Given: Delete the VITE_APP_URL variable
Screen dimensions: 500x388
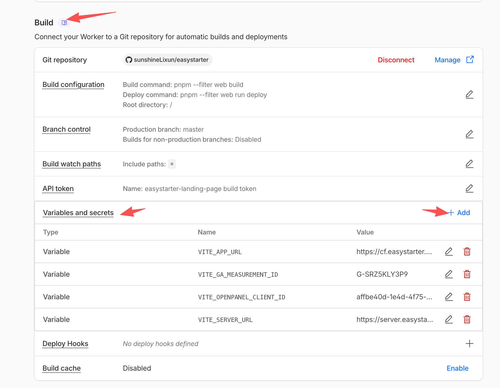Looking at the screenshot, I should (x=467, y=252).
